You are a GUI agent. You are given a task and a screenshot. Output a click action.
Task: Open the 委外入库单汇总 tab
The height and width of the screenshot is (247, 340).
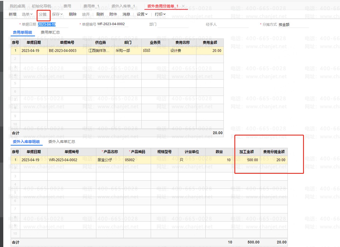coord(62,142)
